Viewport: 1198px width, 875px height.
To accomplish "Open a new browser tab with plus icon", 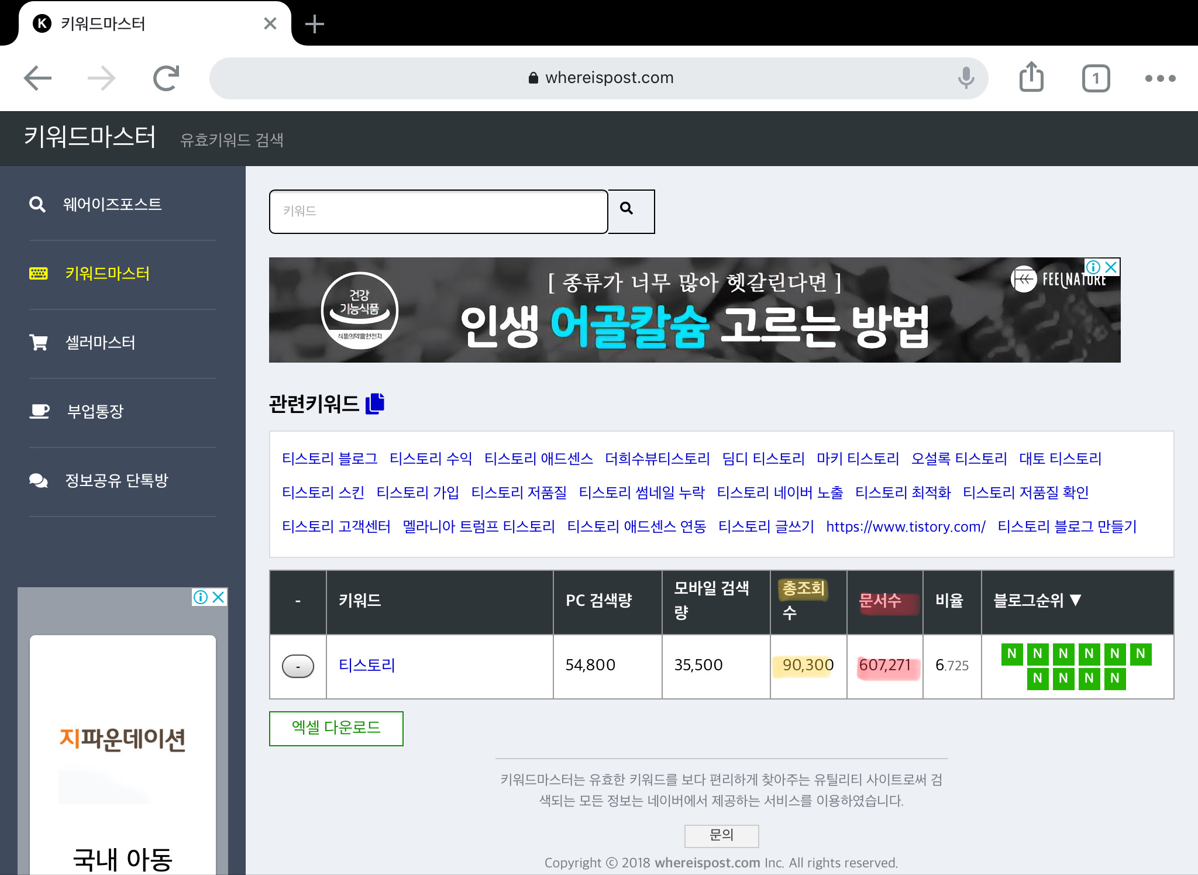I will 314,24.
